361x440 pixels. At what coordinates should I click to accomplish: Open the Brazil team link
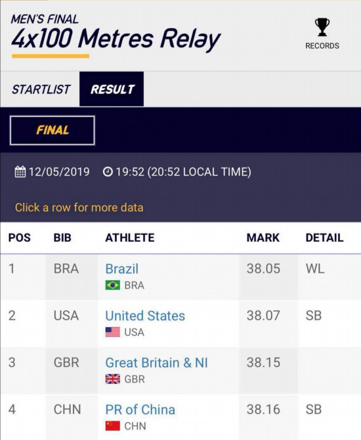(122, 268)
